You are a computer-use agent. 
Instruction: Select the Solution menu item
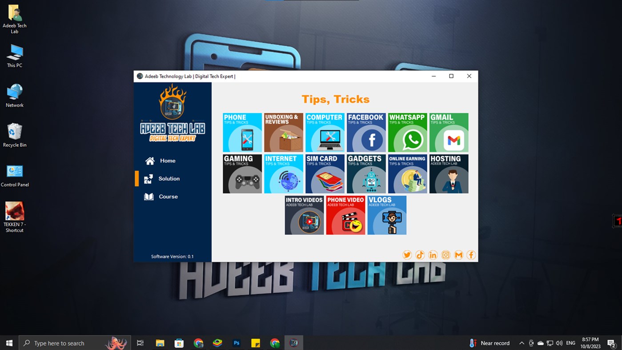pos(169,178)
